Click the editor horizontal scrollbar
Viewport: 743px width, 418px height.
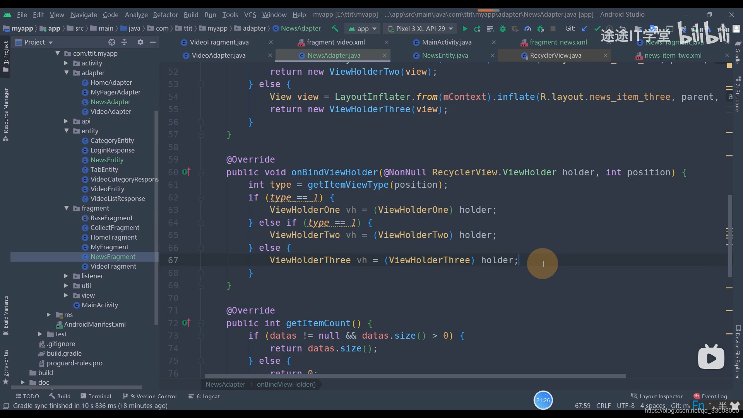tap(415, 376)
